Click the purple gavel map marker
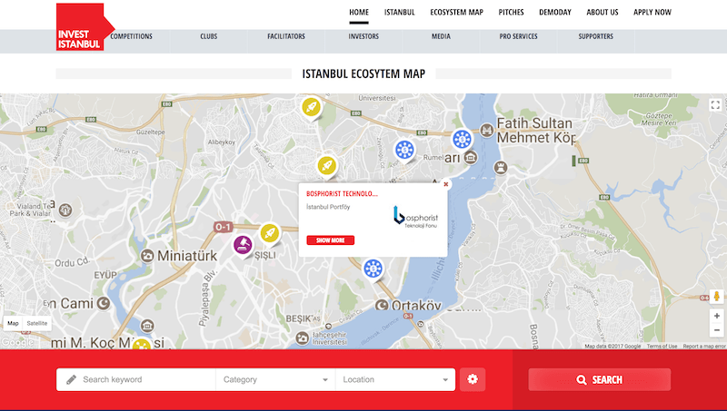The width and height of the screenshot is (727, 411). coord(243,243)
